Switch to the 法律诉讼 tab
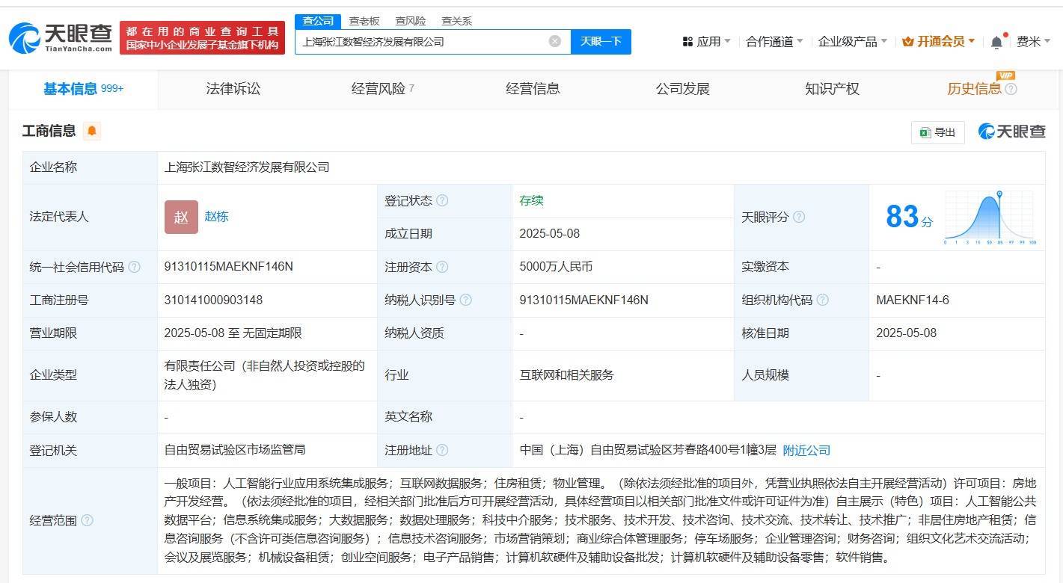The image size is (1063, 583). (x=233, y=88)
